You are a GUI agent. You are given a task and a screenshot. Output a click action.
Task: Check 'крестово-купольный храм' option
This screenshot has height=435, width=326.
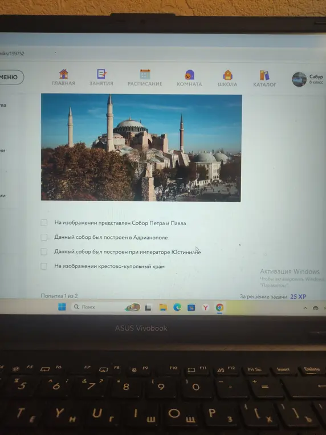44,266
